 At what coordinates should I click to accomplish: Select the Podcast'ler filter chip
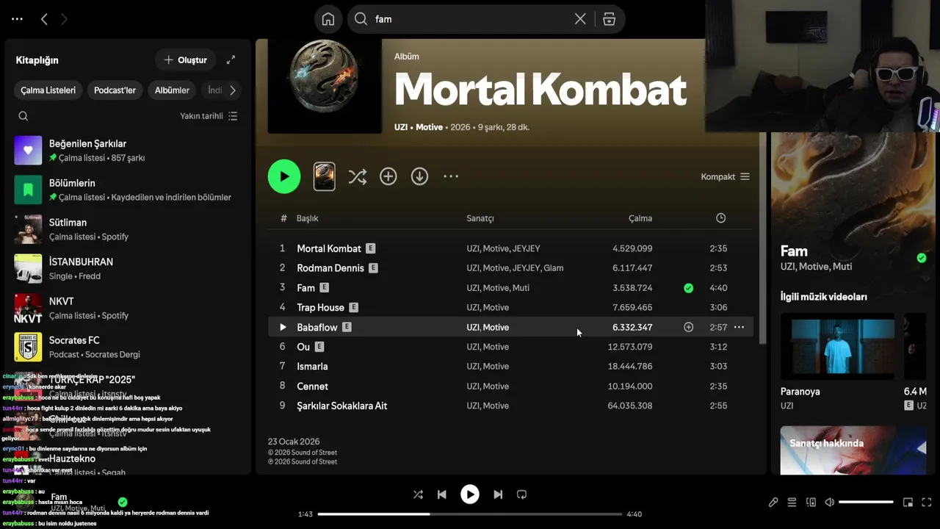(x=115, y=90)
